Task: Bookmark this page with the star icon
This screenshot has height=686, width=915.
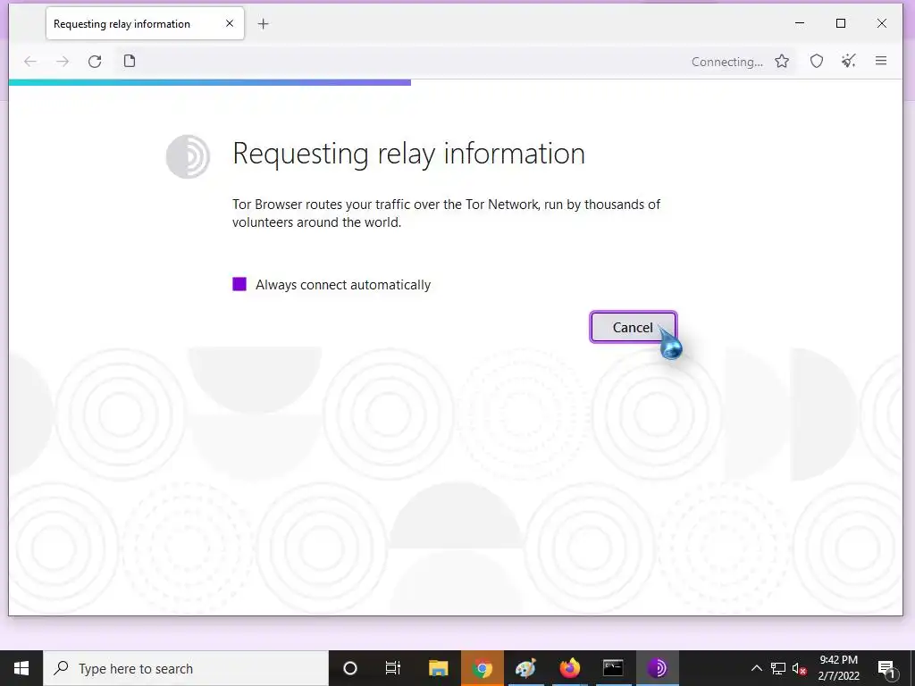Action: point(782,62)
